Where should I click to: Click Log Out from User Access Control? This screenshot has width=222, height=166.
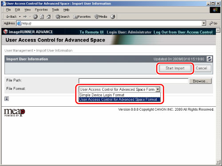coord(183,32)
